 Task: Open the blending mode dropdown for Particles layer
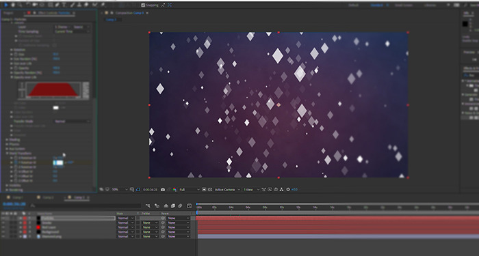click(126, 218)
